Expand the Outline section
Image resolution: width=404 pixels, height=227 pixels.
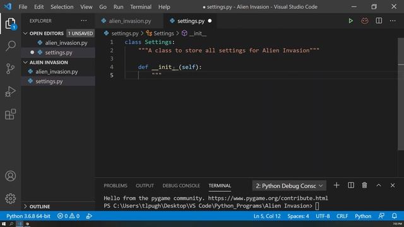click(25, 206)
